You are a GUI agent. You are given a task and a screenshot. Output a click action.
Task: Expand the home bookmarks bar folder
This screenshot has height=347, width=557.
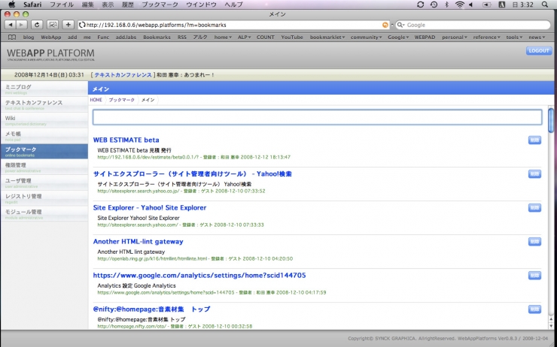coord(223,38)
